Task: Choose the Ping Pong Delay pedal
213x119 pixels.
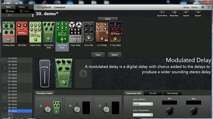Action: click(x=62, y=32)
